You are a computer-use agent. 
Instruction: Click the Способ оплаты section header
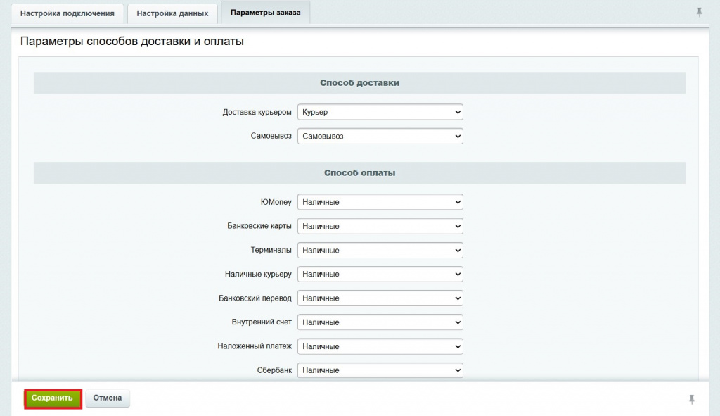point(359,172)
